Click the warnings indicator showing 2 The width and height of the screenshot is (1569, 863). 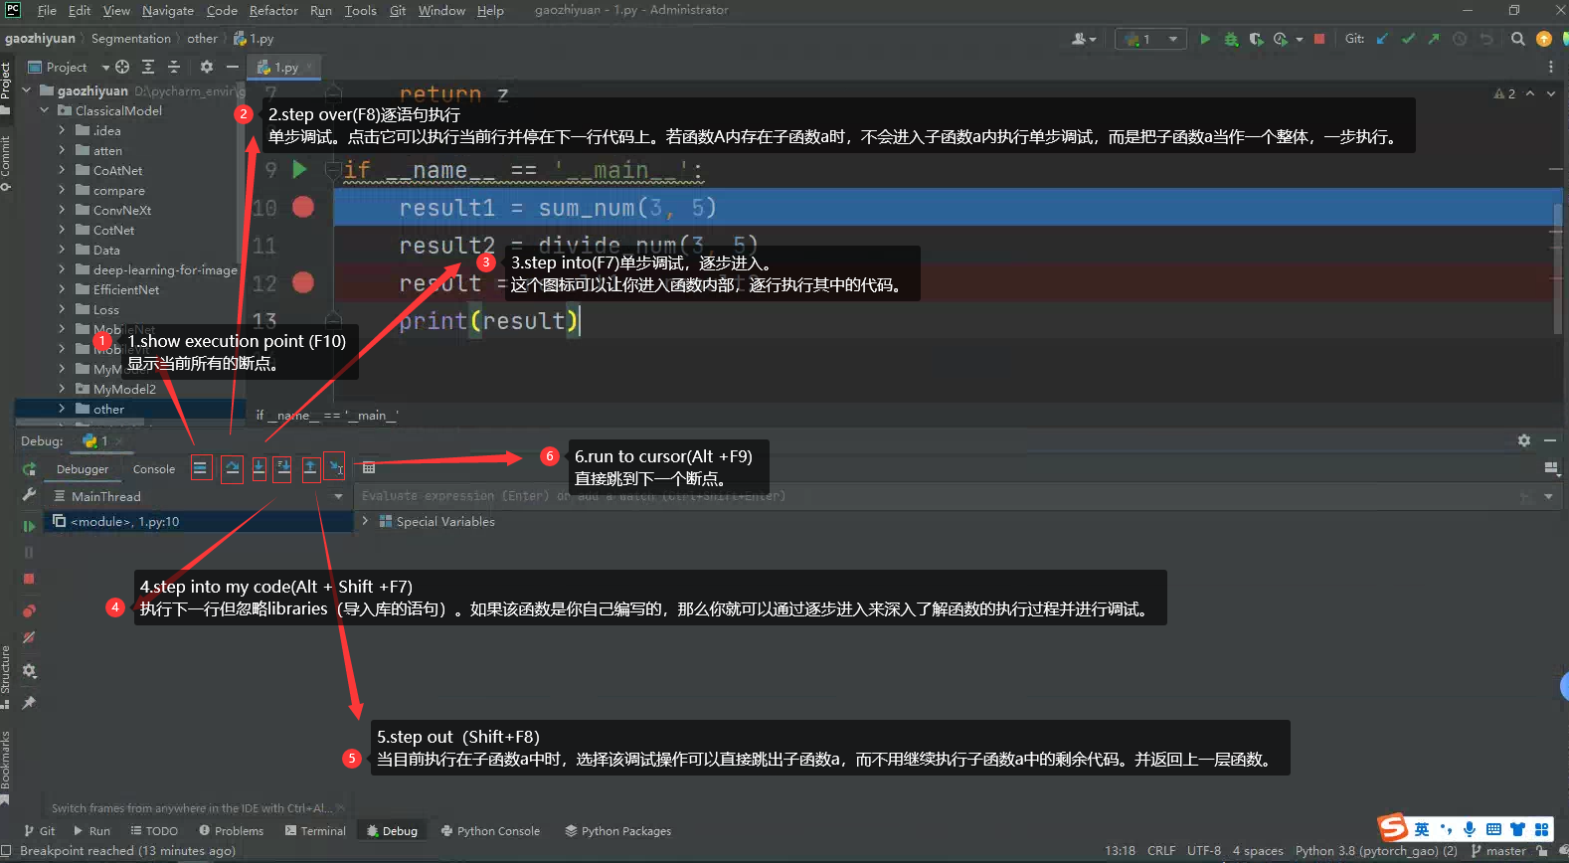pos(1505,93)
